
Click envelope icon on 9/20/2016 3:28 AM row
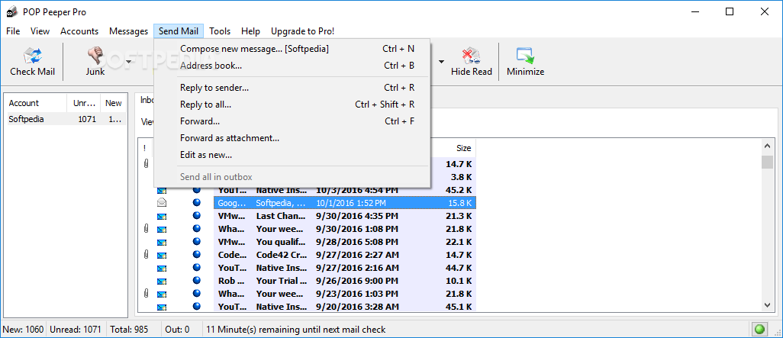(x=161, y=307)
